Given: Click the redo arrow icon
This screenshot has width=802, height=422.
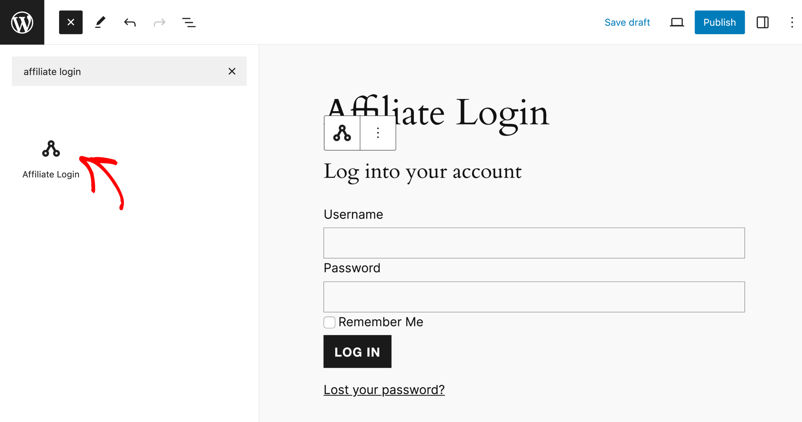Looking at the screenshot, I should [x=159, y=22].
